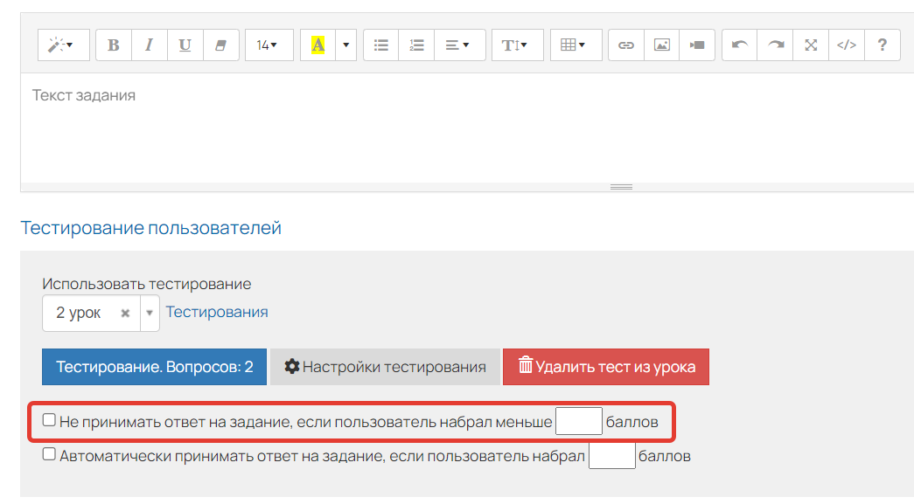Redo last editor action

tap(775, 45)
